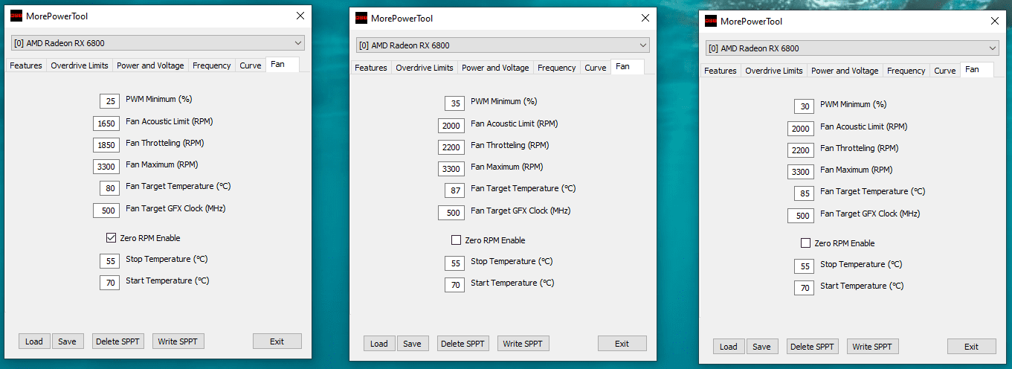Click Start Temperature field in left window
Image resolution: width=1012 pixels, height=369 pixels.
[x=109, y=282]
